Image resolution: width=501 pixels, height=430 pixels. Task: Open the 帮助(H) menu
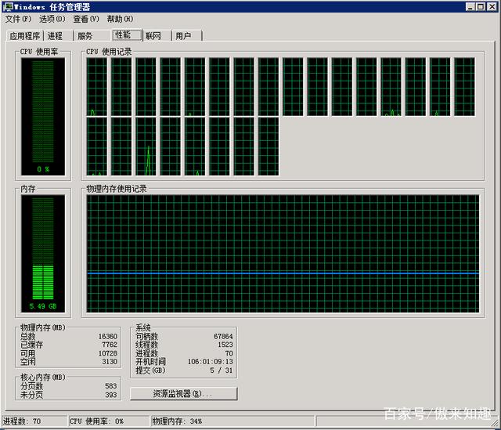pos(120,19)
